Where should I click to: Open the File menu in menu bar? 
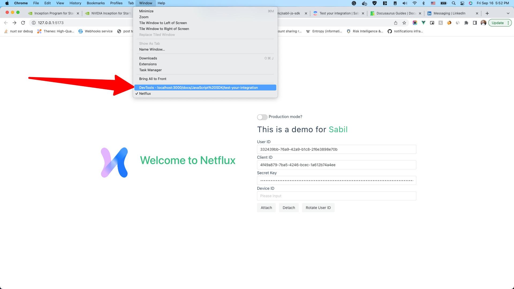pyautogui.click(x=36, y=3)
